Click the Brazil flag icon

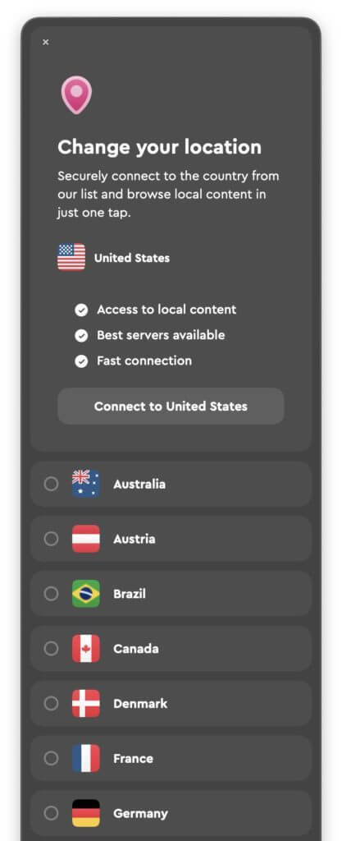(85, 594)
